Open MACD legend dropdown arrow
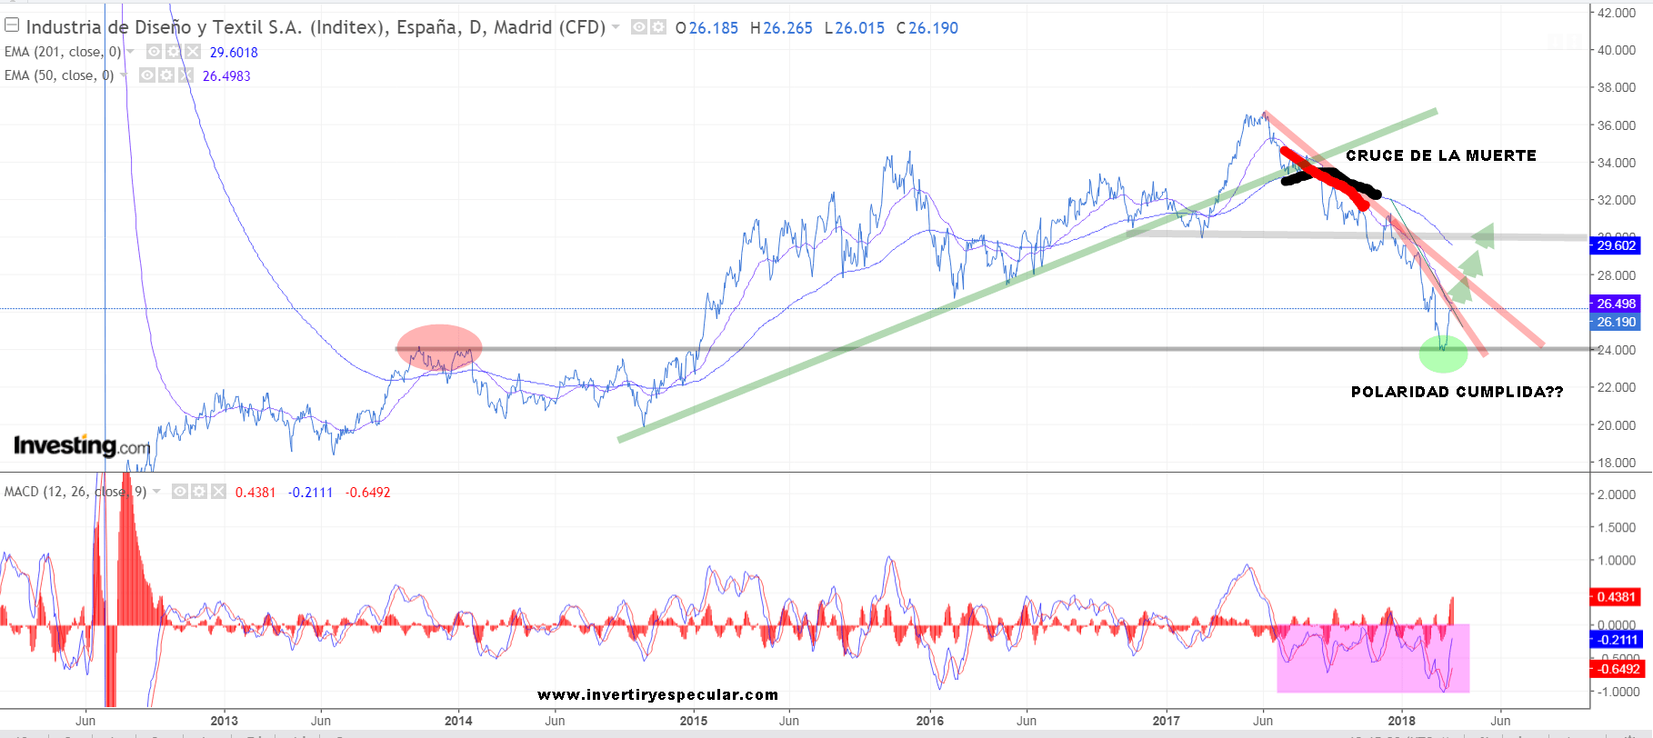This screenshot has height=738, width=1653. point(156,492)
